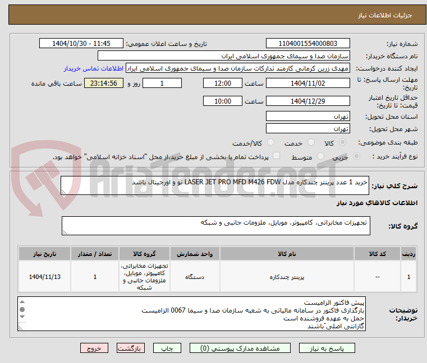Click the resize handle of description box
Viewport: 427px width, 363px height.
pyautogui.click(x=64, y=192)
